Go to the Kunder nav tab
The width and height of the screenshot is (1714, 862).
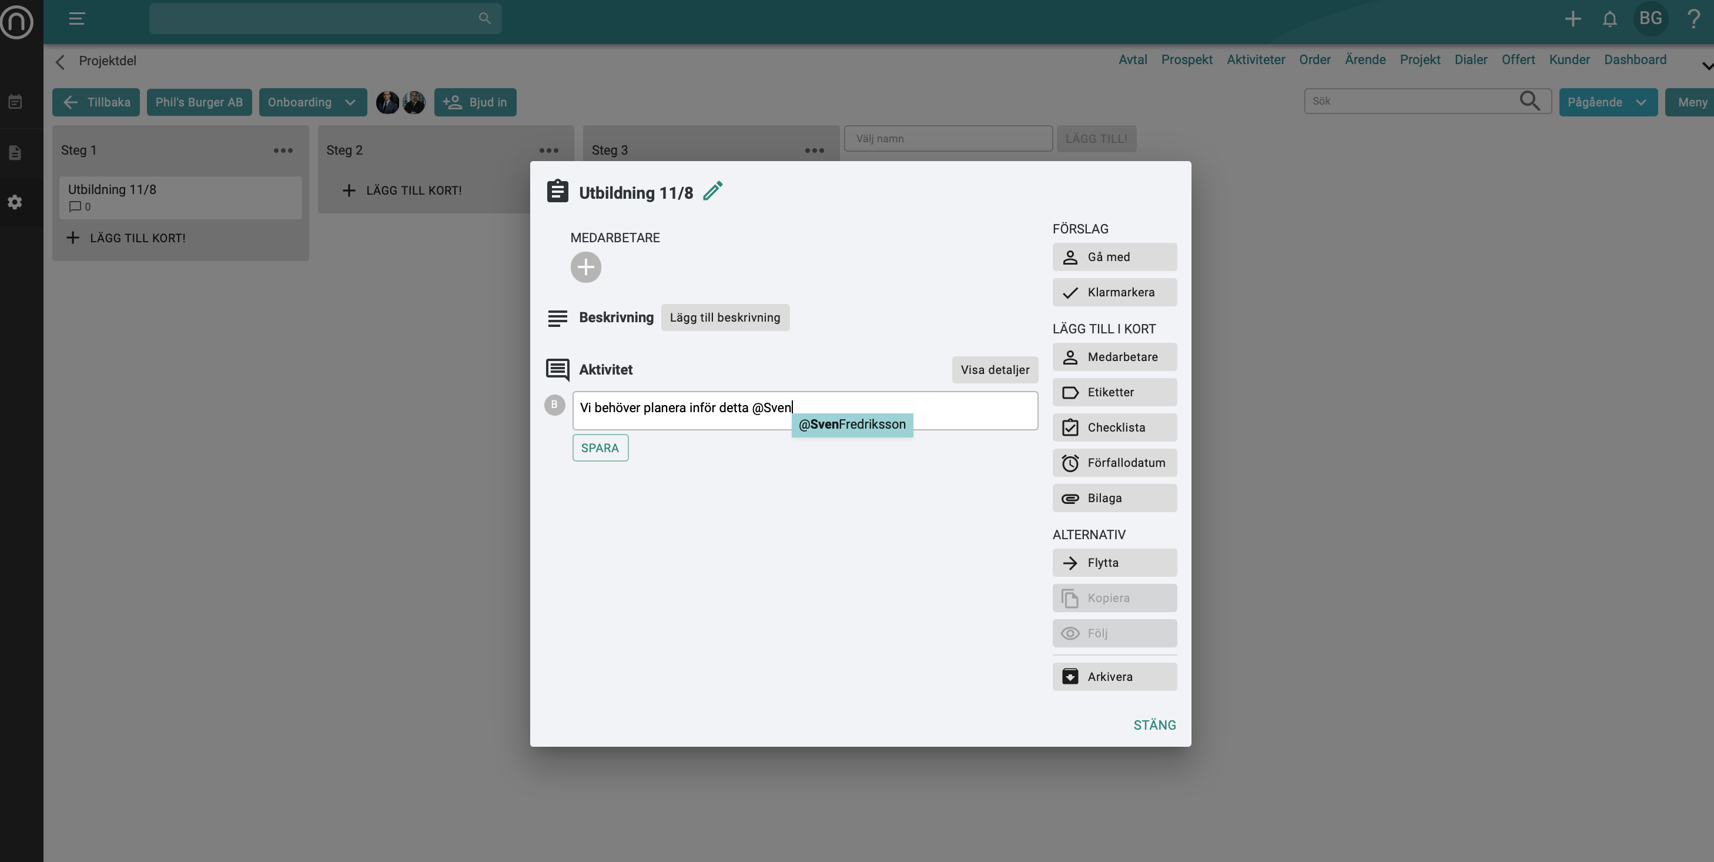[1569, 60]
